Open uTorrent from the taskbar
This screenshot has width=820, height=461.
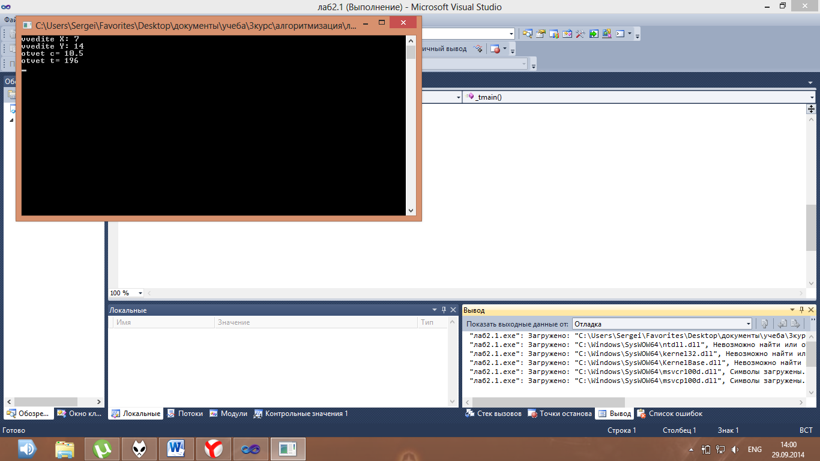[x=102, y=448]
